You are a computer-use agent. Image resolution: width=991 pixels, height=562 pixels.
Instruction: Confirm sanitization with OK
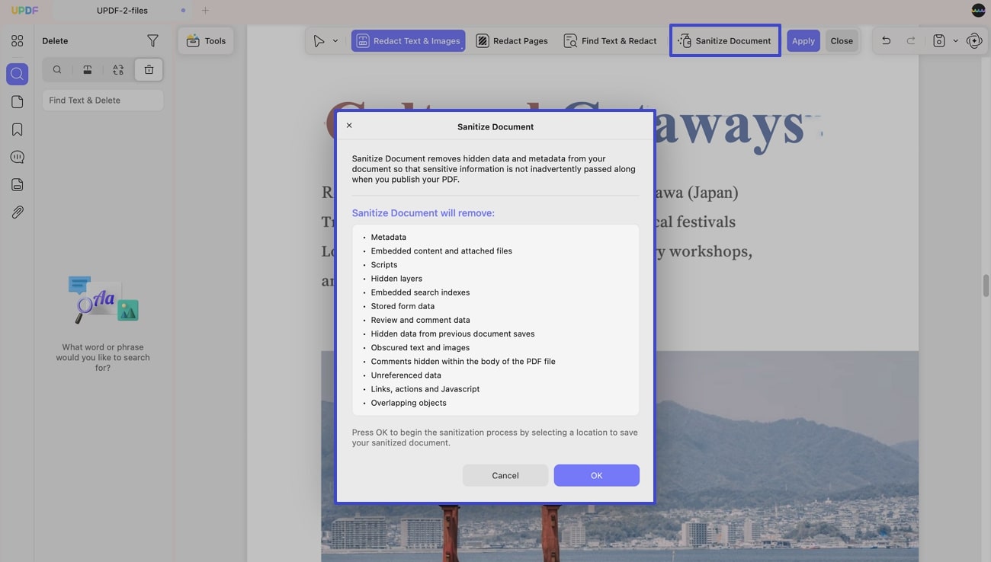click(x=596, y=475)
